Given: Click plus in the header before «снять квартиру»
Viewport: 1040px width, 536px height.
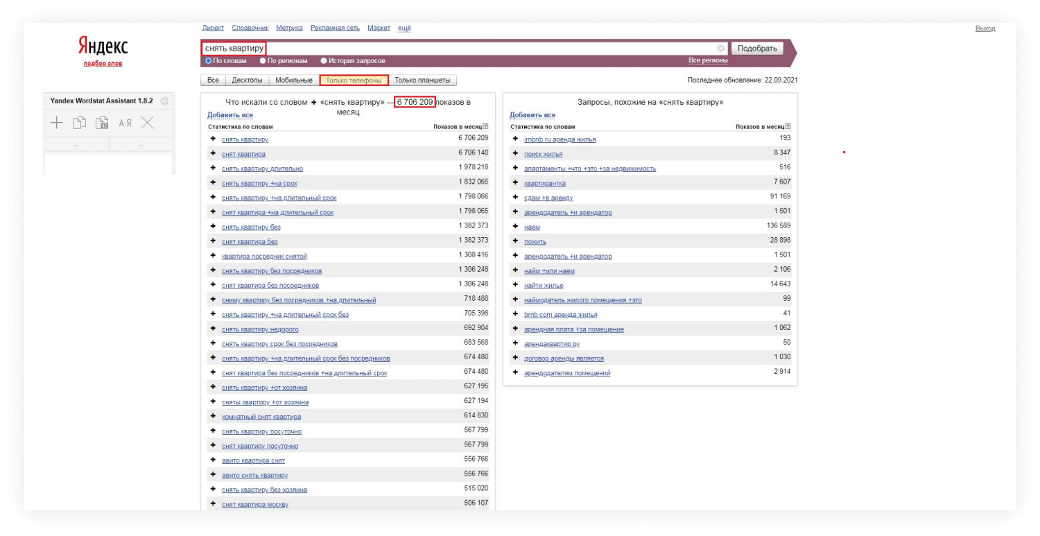Looking at the screenshot, I should [314, 103].
